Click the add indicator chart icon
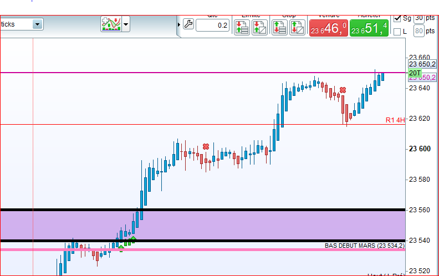This screenshot has height=276, width=439. (x=111, y=24)
